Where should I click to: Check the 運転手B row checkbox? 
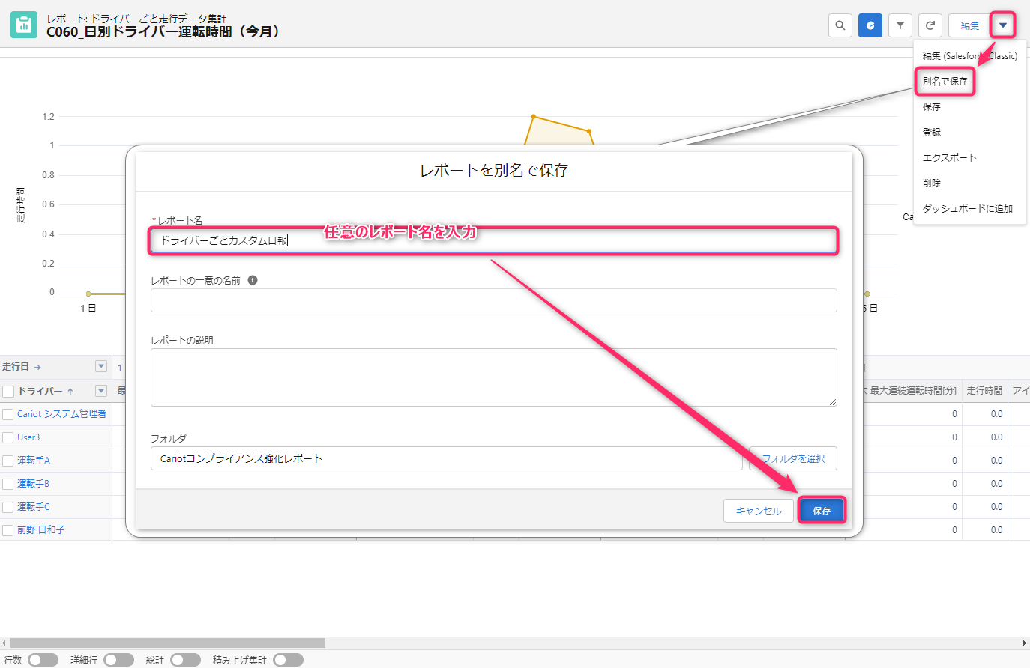click(8, 484)
